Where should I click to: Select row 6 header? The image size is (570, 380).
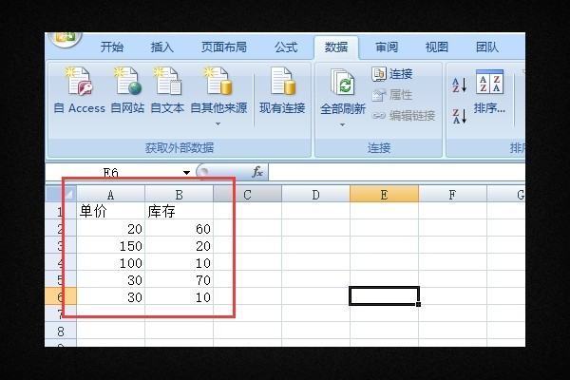tap(61, 297)
